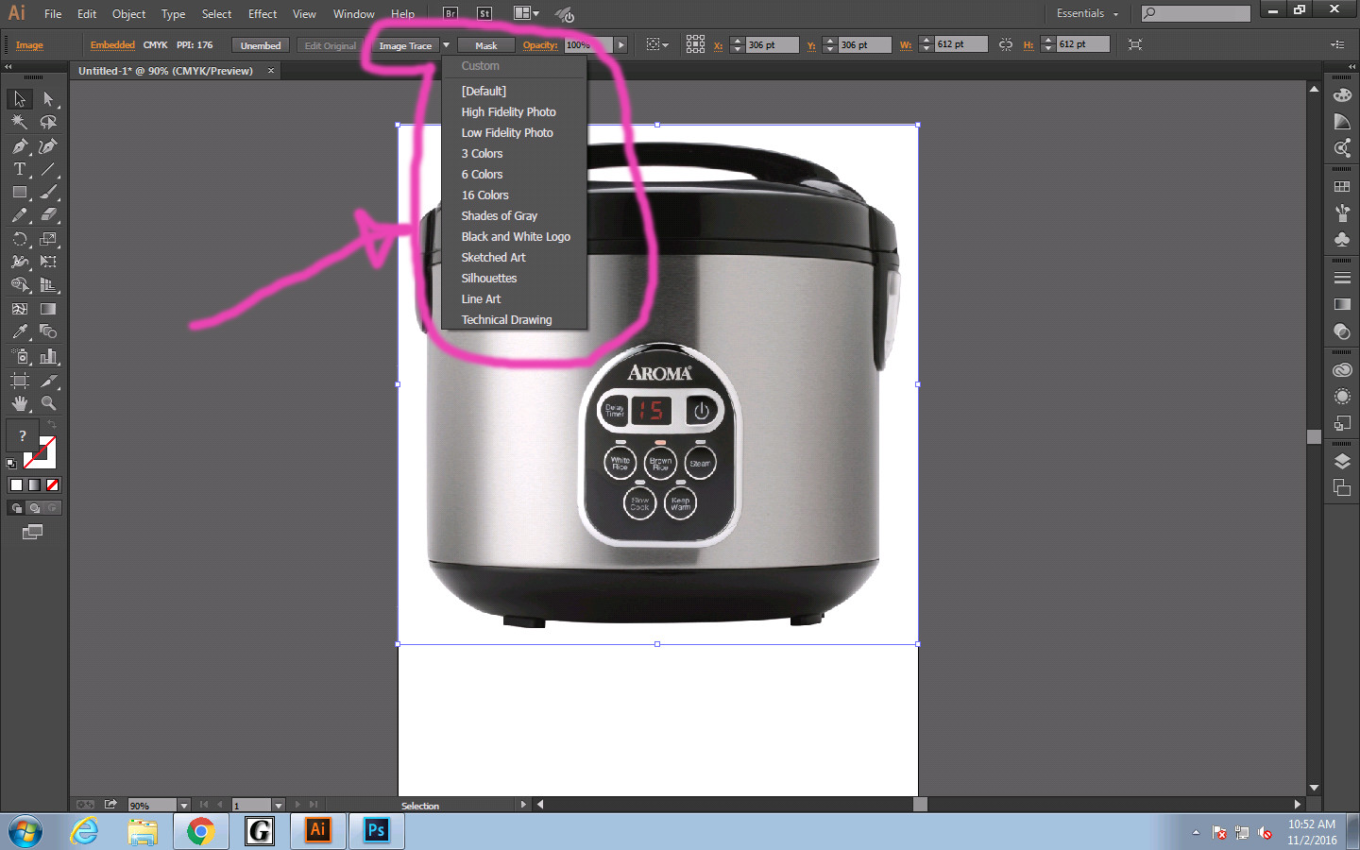Viewport: 1360px width, 850px height.
Task: Open the Arrange Documents dropdown
Action: [x=526, y=13]
